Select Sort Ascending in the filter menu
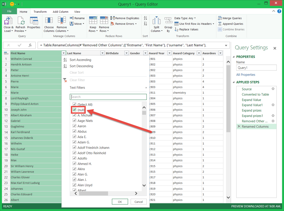This screenshot has height=211, width=284. coord(80,60)
